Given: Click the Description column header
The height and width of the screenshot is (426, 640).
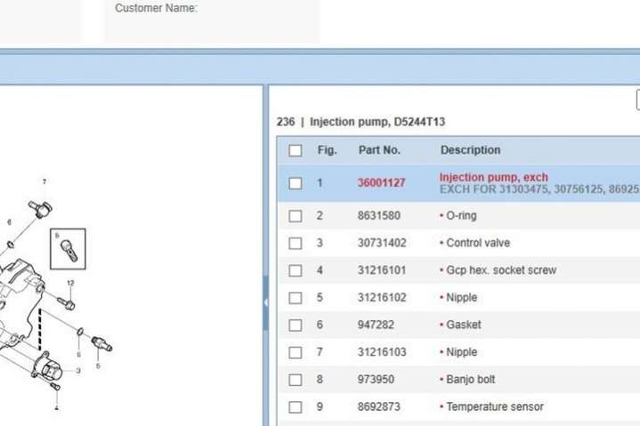Looking at the screenshot, I should [x=470, y=150].
